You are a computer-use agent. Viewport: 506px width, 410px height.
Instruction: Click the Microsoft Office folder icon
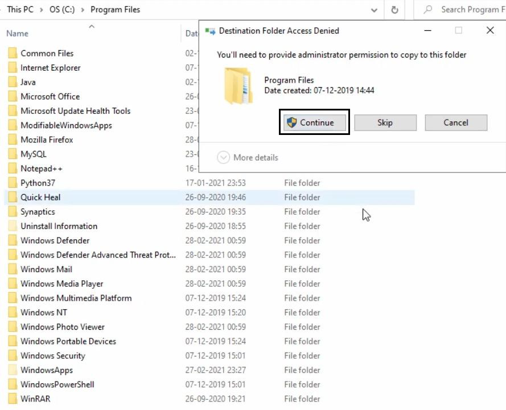coord(13,96)
